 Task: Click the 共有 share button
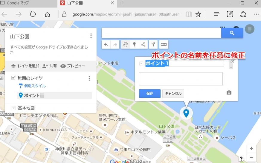(49, 66)
